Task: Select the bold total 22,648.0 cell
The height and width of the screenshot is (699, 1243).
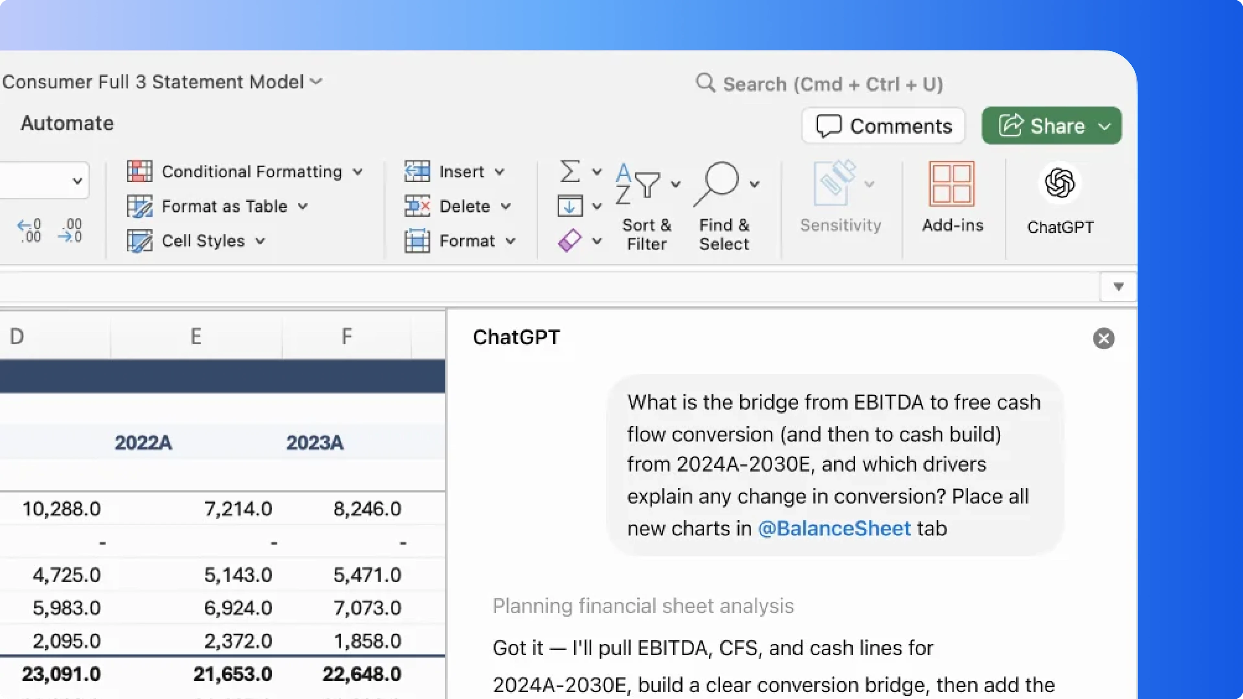Action: point(362,674)
